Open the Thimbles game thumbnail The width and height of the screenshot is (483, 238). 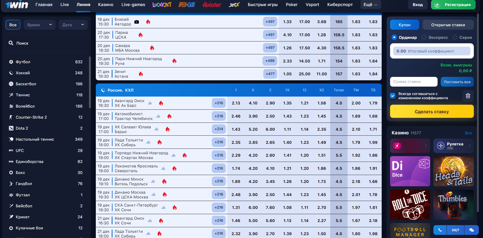tap(454, 205)
